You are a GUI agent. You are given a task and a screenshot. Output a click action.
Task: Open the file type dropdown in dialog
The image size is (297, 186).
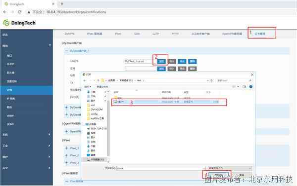tap(230, 168)
